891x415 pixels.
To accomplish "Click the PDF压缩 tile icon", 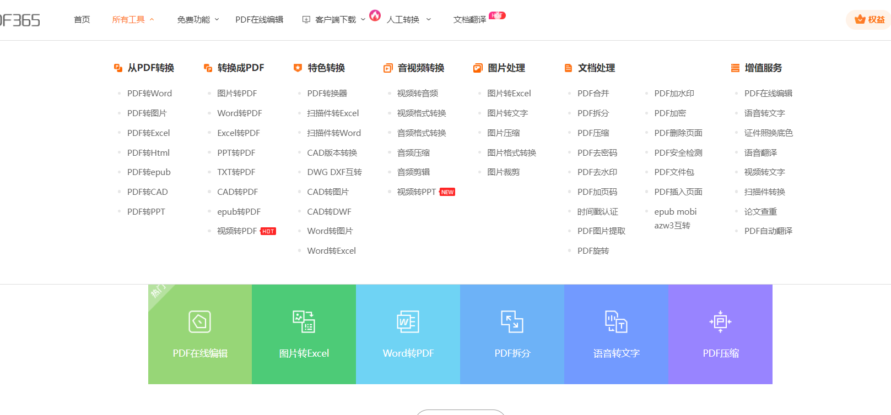I will tap(720, 322).
